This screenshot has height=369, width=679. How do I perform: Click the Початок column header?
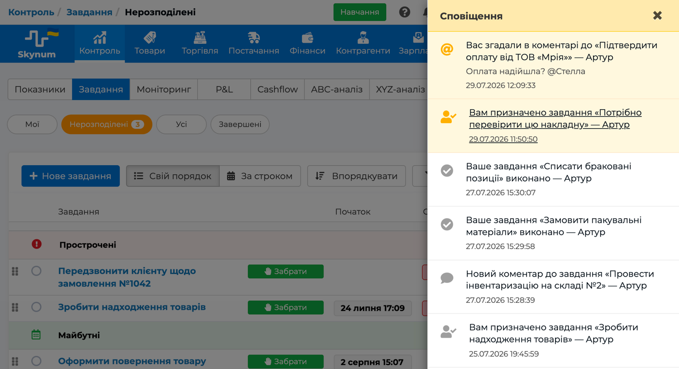(353, 211)
